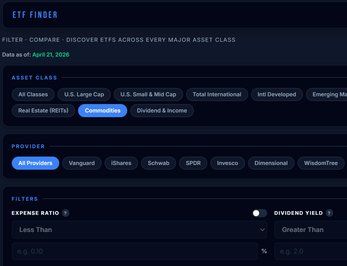
Task: Filter ETFs by Invesco
Action: coord(228,163)
